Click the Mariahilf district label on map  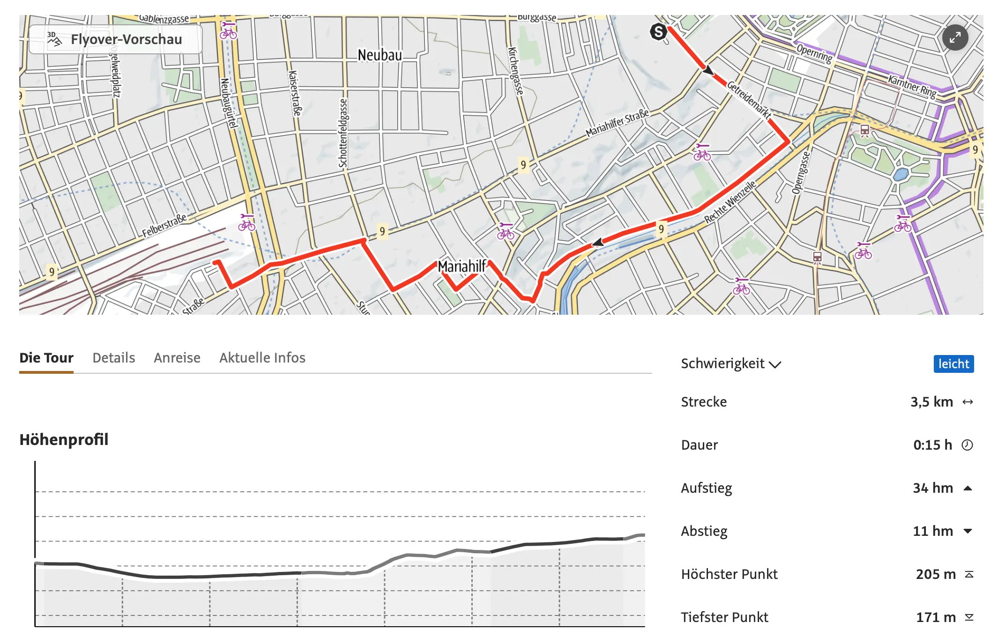point(462,267)
